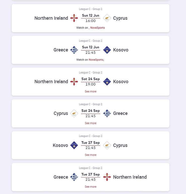
Task: Open NovaSports link for Northern Ireland vs Cyprus
Action: pos(98,28)
